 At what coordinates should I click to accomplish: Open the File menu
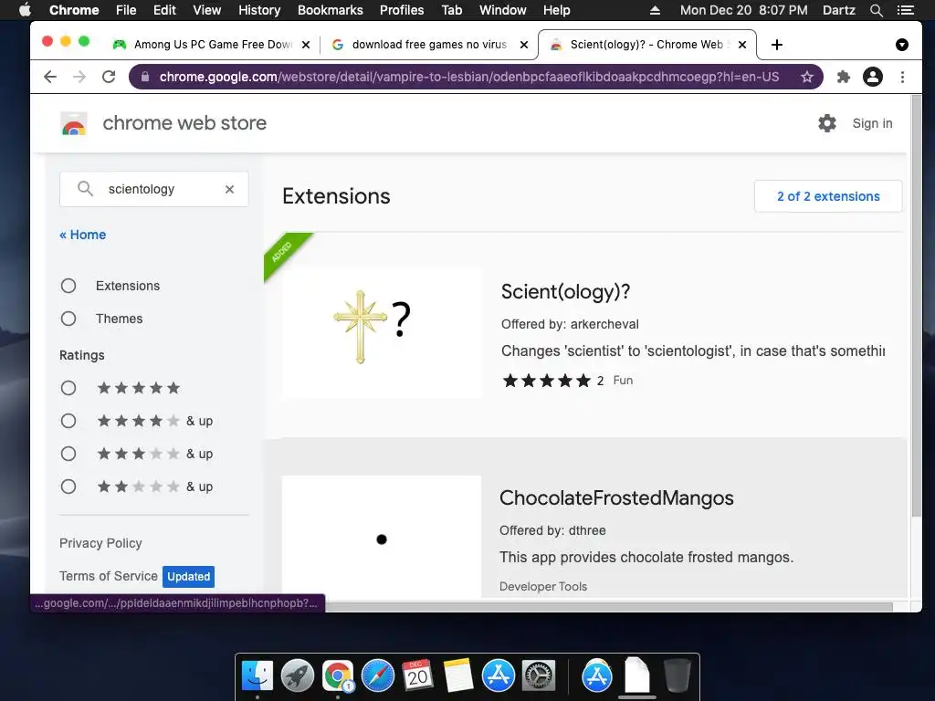[126, 10]
